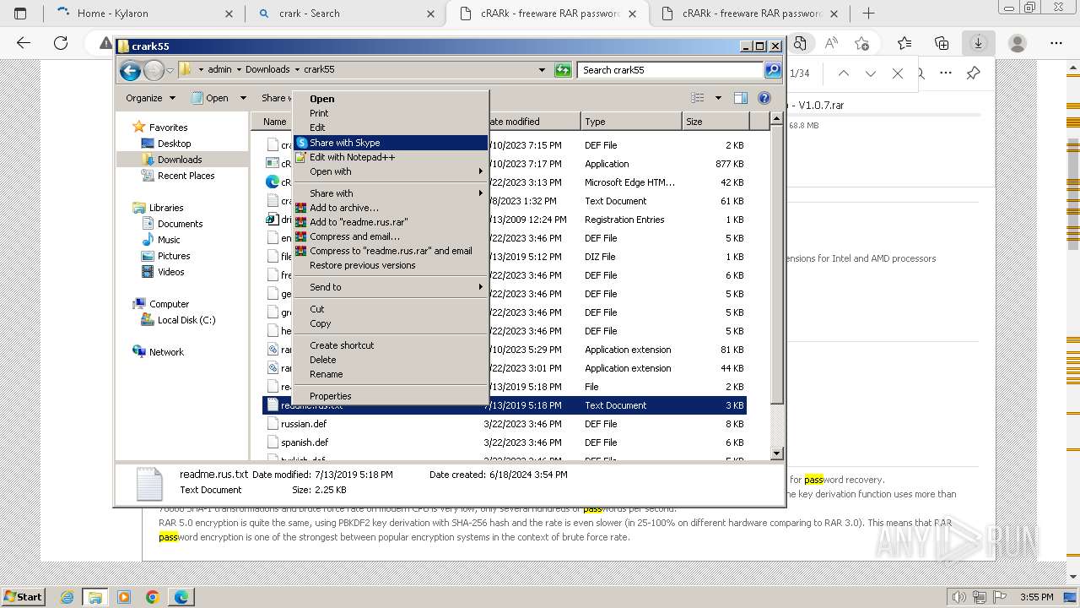Go to previous find result
Image resolution: width=1080 pixels, height=608 pixels.
[844, 73]
